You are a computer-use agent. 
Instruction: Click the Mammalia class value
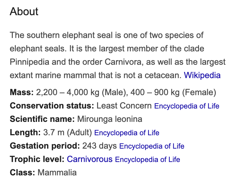(x=57, y=173)
